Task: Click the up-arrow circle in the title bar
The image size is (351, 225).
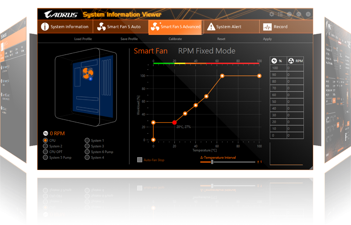Action: [299, 14]
